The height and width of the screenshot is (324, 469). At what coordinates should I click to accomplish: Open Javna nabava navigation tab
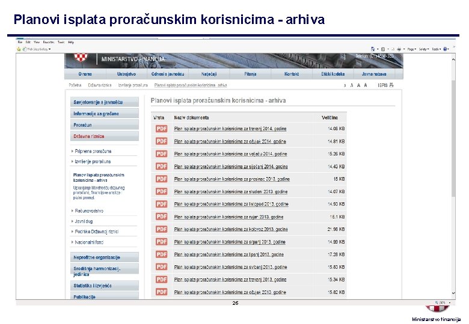374,74
